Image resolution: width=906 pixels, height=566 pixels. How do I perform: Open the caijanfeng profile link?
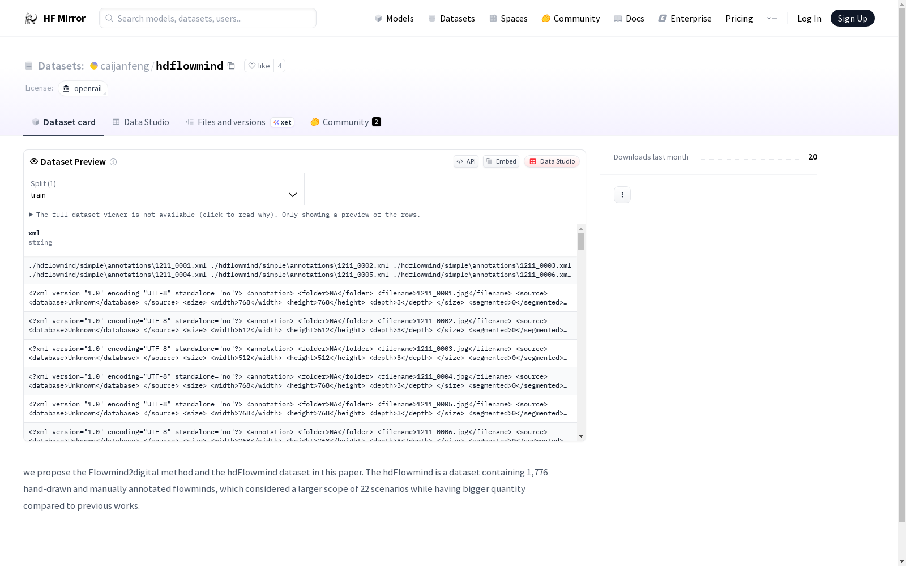[x=125, y=66]
